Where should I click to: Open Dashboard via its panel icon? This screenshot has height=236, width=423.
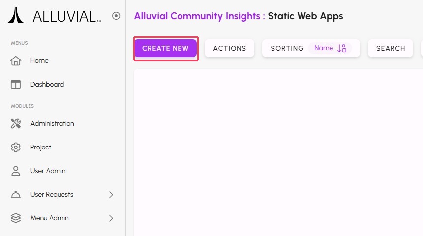click(x=16, y=85)
